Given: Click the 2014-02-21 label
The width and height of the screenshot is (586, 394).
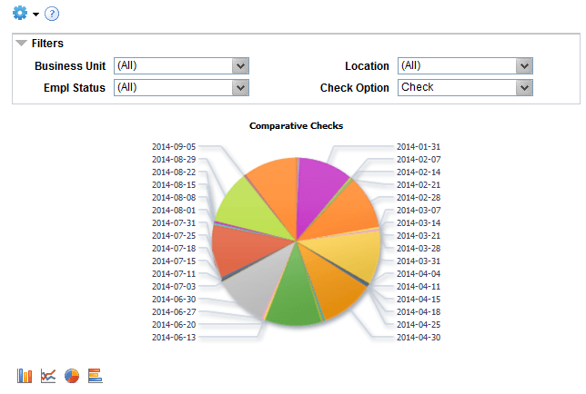Looking at the screenshot, I should coord(419,185).
